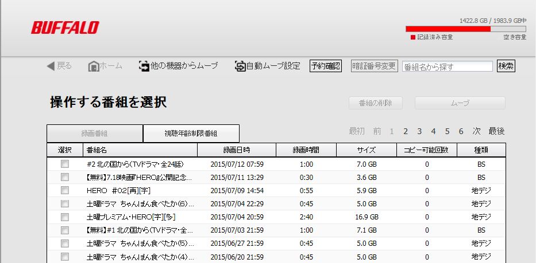This screenshot has width=536, height=263.
Task: Go to 最後 page
Action: pos(497,131)
